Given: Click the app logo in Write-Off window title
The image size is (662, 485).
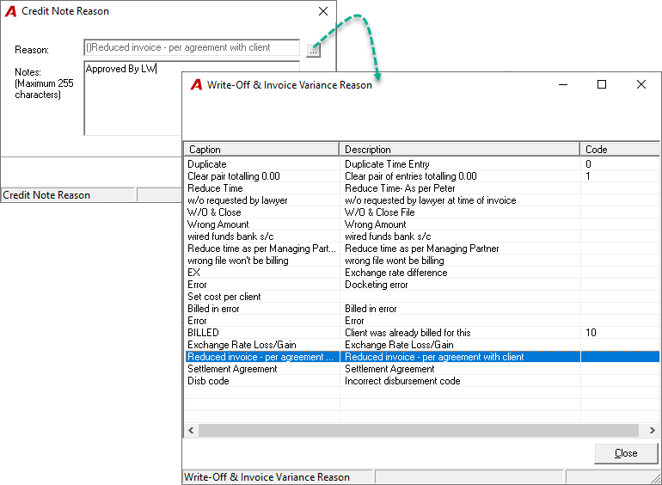Looking at the screenshot, I should (x=196, y=85).
